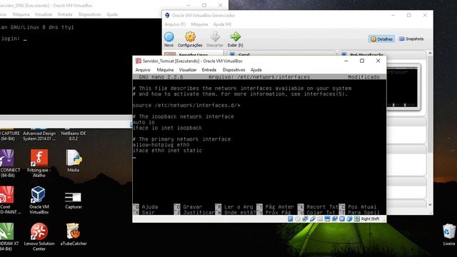
Task: Open Máquina menu in Servidor_Tomcat window
Action: 165,70
